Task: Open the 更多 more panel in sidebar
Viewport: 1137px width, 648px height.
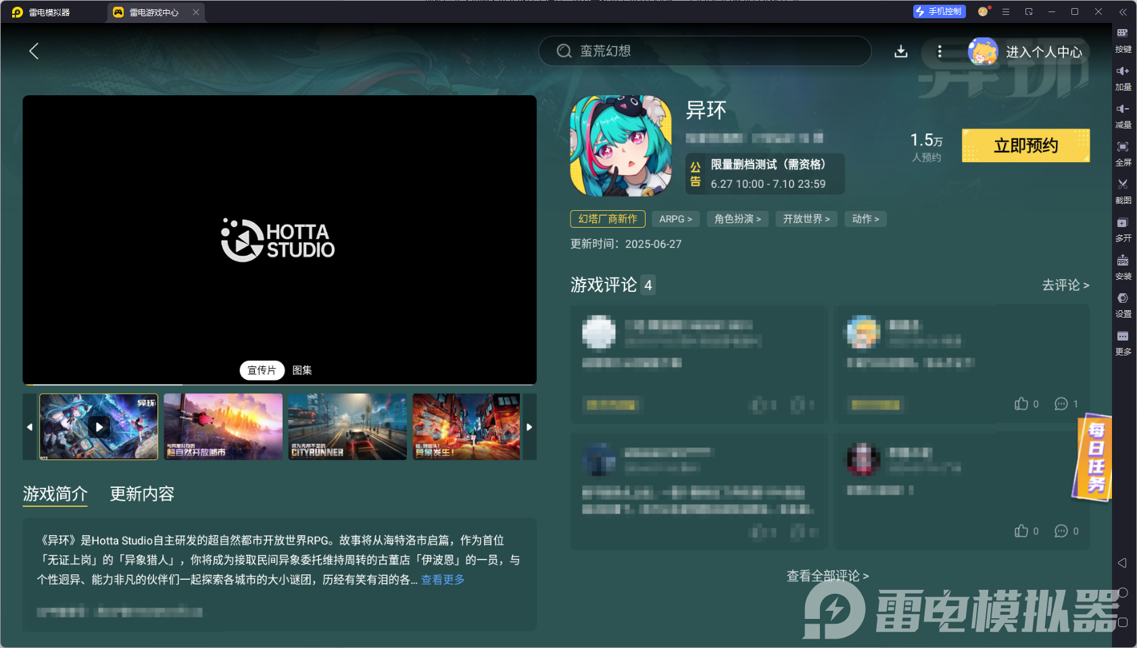Action: tap(1123, 343)
